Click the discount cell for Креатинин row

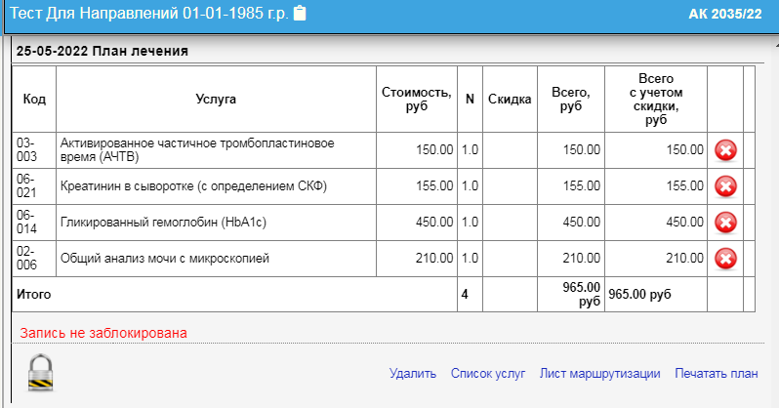tap(509, 186)
